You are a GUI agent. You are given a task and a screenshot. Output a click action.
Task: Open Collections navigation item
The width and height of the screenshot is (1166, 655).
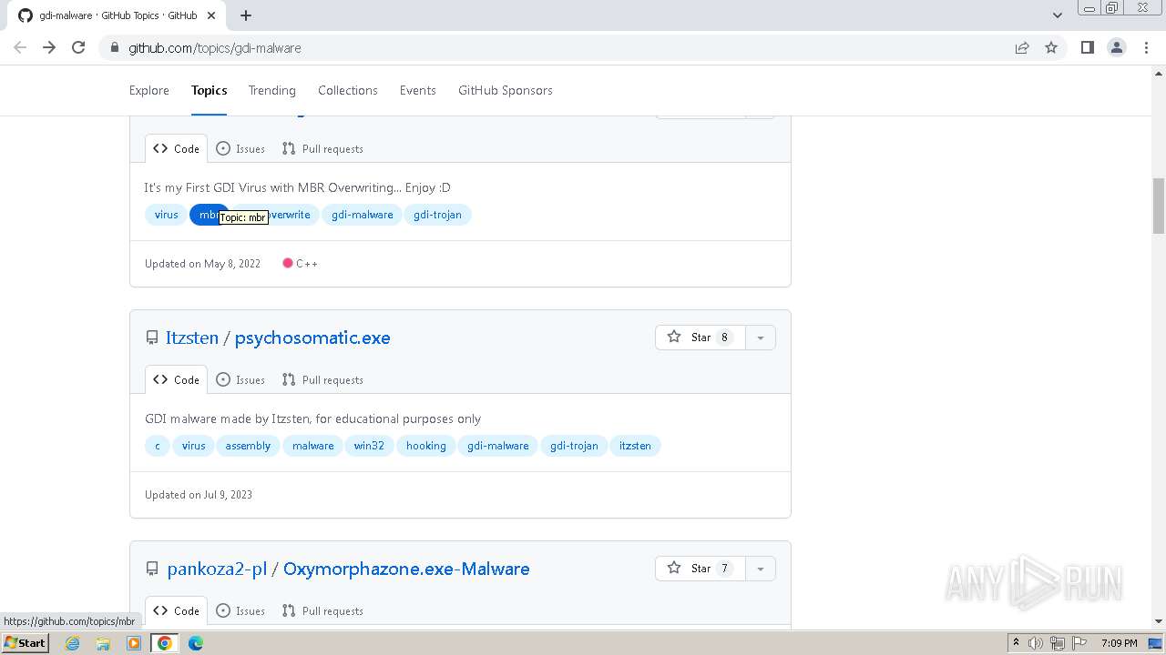(x=348, y=90)
